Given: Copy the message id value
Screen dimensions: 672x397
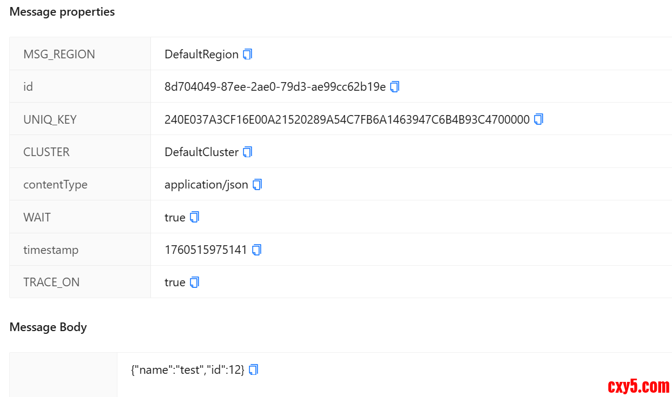Looking at the screenshot, I should coord(395,87).
